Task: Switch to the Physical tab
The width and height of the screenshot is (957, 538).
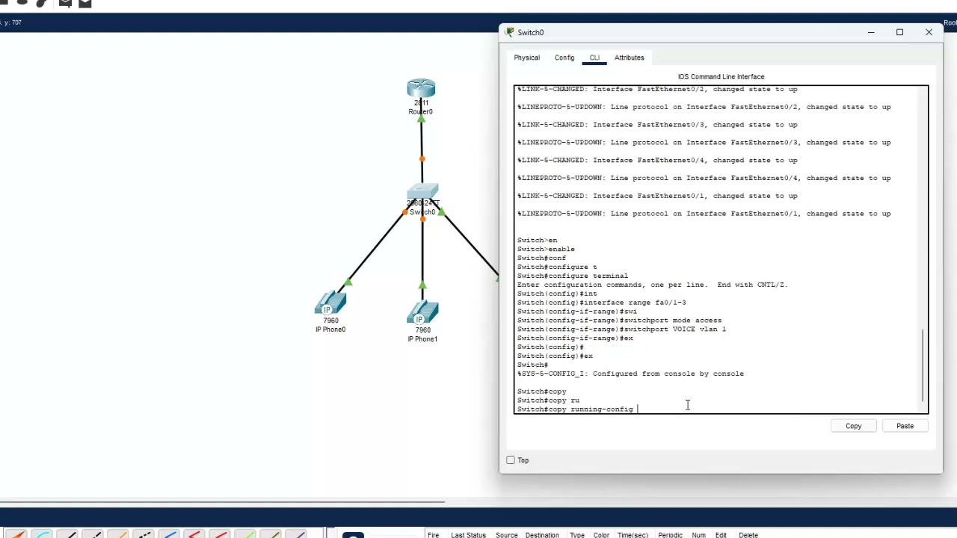Action: [526, 58]
